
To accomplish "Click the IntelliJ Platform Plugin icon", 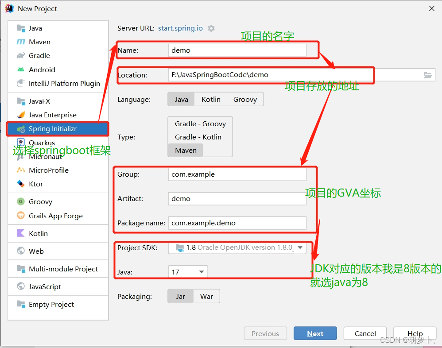I will (21, 83).
